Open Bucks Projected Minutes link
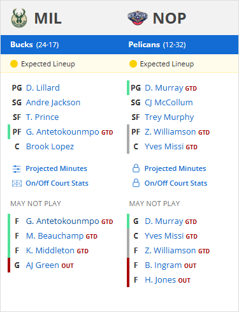The image size is (239, 312). click(56, 168)
